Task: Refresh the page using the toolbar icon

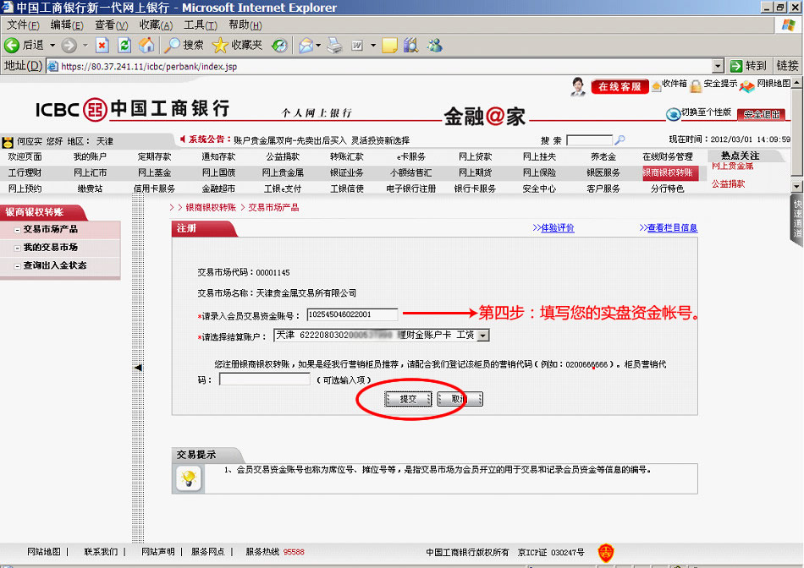Action: 124,46
